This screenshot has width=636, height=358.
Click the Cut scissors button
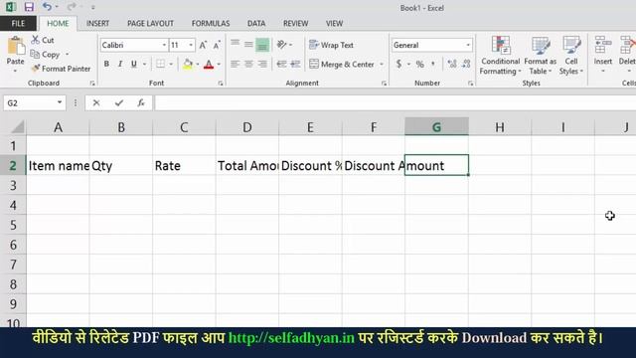43,40
